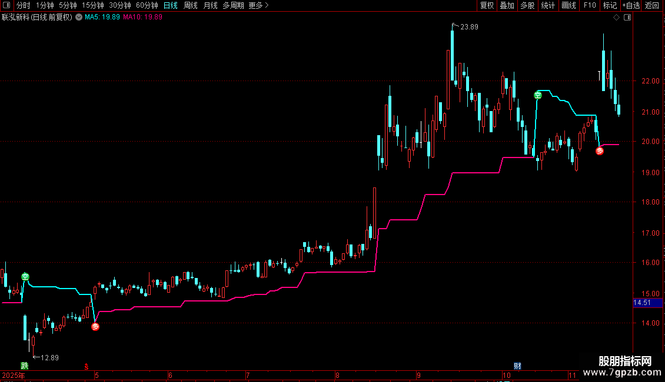Click the 统计 statistics button
The height and width of the screenshot is (382, 665).
[548, 5]
